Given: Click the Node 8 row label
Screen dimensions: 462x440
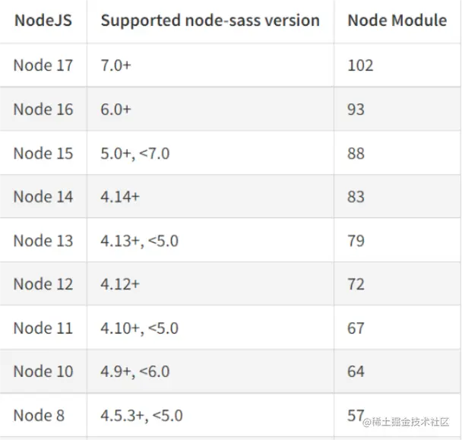Looking at the screenshot, I should (x=39, y=416).
